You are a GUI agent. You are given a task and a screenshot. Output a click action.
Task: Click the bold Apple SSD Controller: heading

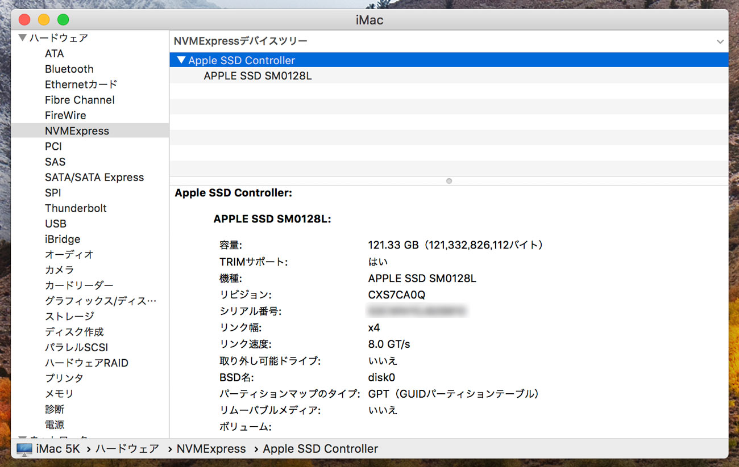[234, 193]
